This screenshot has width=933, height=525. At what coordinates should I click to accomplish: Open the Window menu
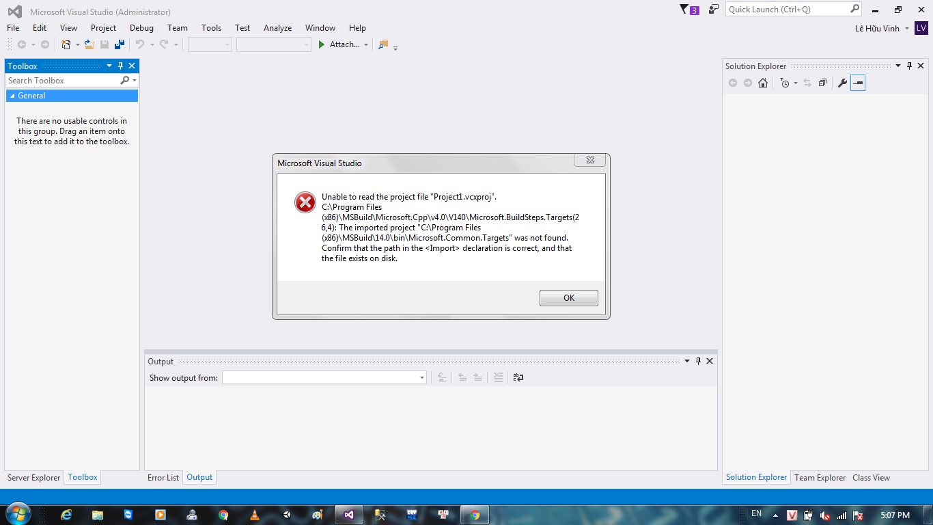[320, 28]
